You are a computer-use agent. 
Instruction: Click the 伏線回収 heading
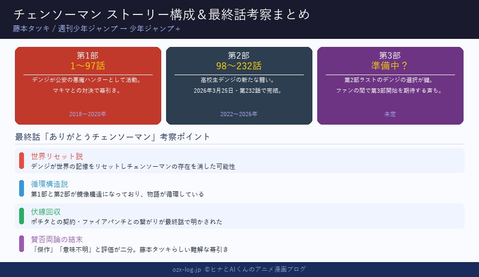(46, 211)
